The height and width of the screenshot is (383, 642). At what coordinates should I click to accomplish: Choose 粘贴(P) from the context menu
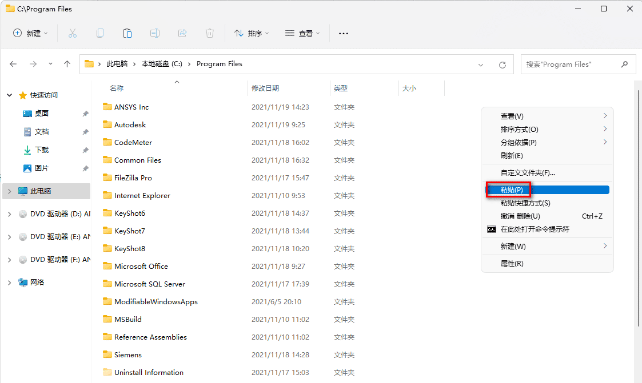pyautogui.click(x=512, y=190)
